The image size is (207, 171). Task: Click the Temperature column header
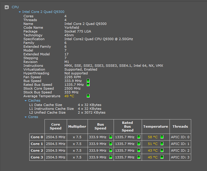(156, 126)
